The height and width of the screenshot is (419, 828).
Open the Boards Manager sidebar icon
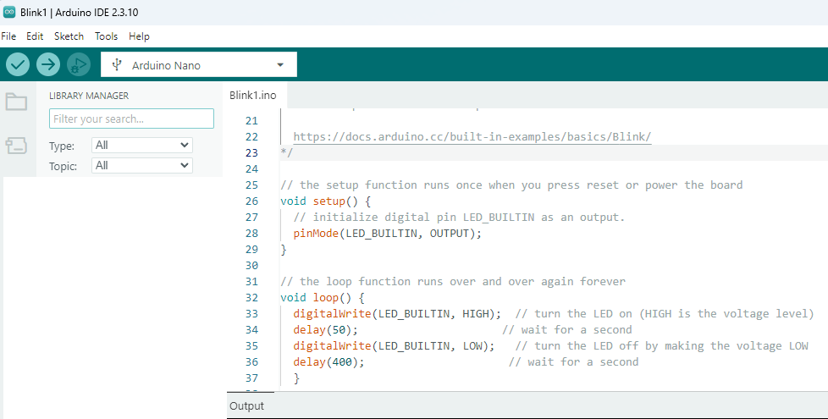coord(16,145)
